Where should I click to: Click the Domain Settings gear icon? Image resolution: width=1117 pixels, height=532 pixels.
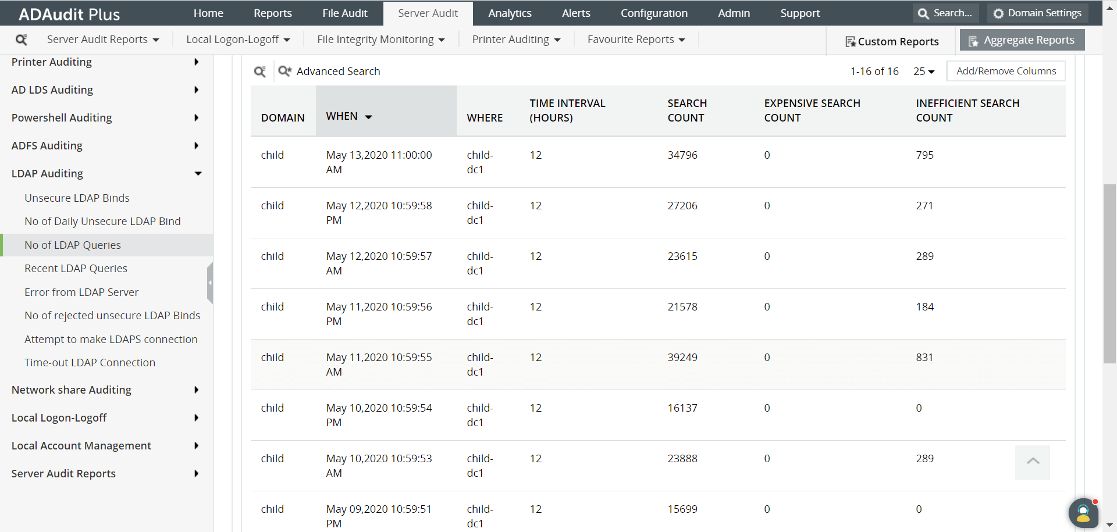(998, 13)
